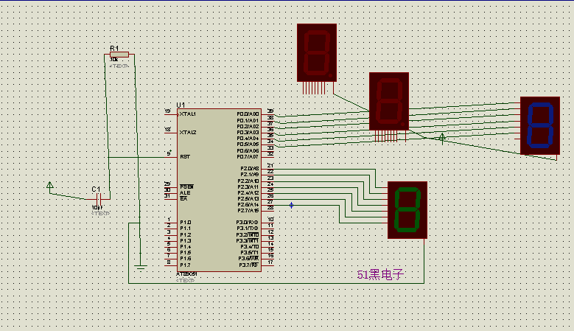The width and height of the screenshot is (574, 331).
Task: Click the P1.3 pin label
Action: coord(185,240)
